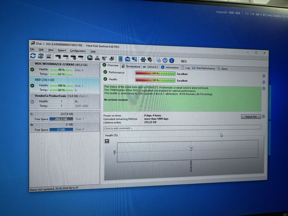
Task: Click the [ESD-USB] label of VendorCo disk
Action: point(82,106)
